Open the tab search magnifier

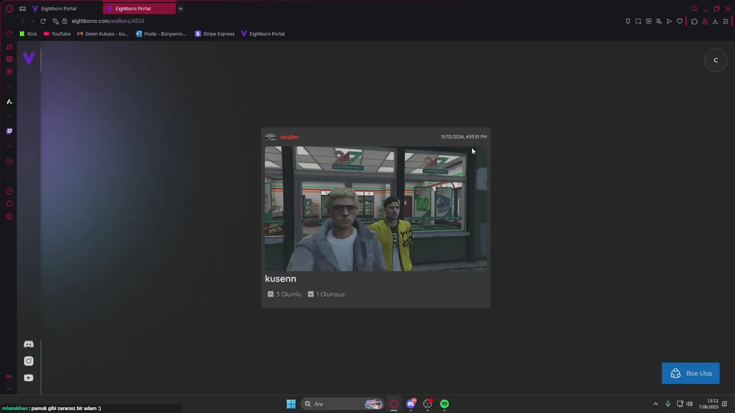click(694, 9)
